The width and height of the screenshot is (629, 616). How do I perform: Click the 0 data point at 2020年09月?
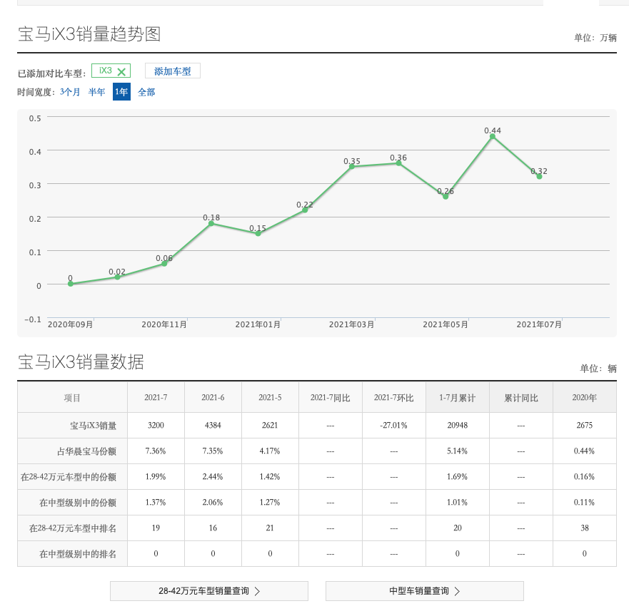(71, 284)
